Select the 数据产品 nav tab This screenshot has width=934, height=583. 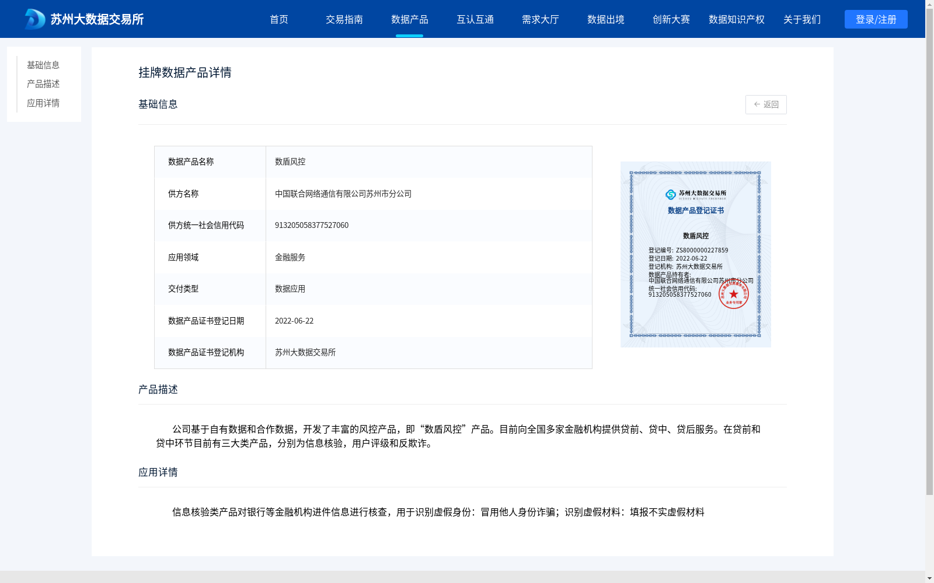[410, 19]
